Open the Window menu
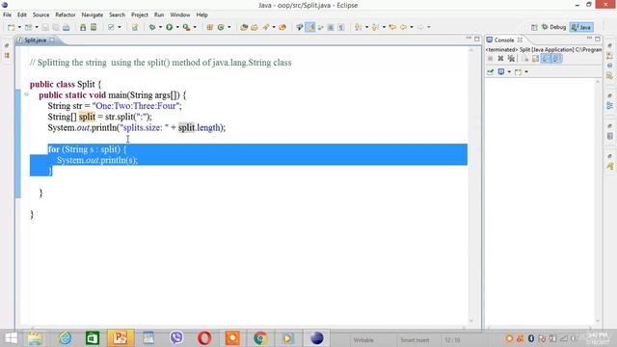 coord(180,15)
